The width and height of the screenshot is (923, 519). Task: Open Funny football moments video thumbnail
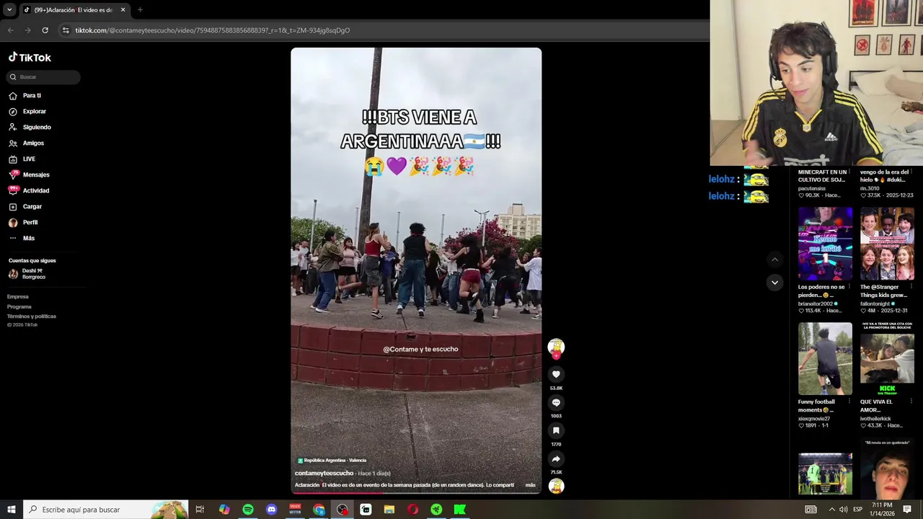tap(825, 359)
